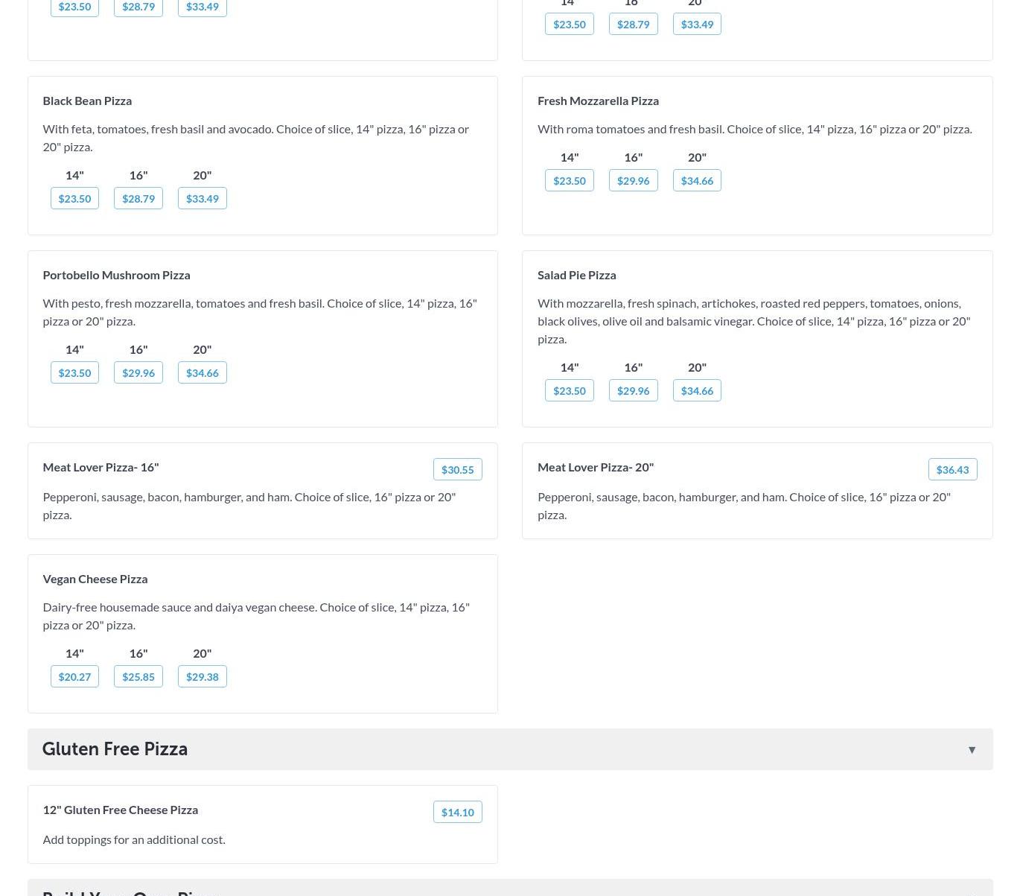Pick Vegan Cheese Pizza 20" at $29.38

tap(203, 676)
